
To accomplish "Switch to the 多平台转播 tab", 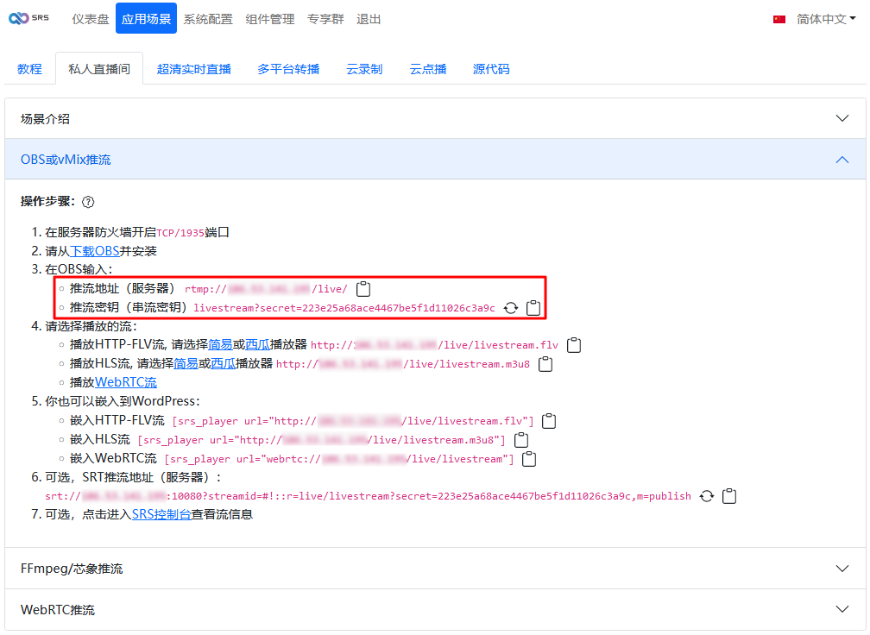I will 288,69.
